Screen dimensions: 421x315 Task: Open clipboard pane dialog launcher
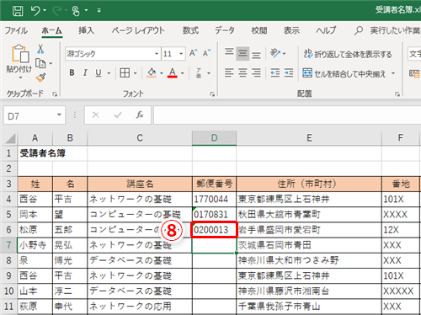pyautogui.click(x=55, y=94)
